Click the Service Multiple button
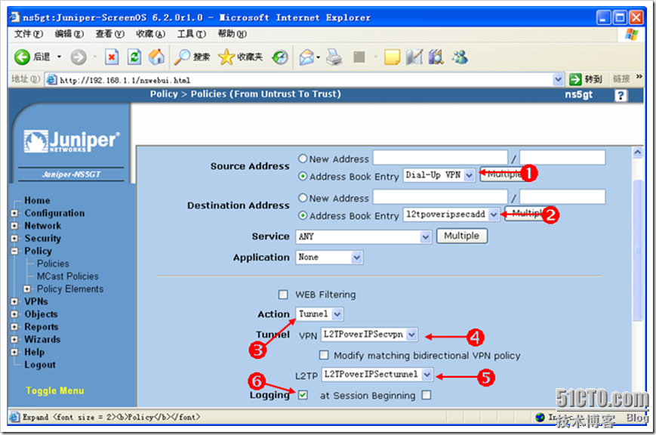The width and height of the screenshot is (656, 435). [462, 236]
